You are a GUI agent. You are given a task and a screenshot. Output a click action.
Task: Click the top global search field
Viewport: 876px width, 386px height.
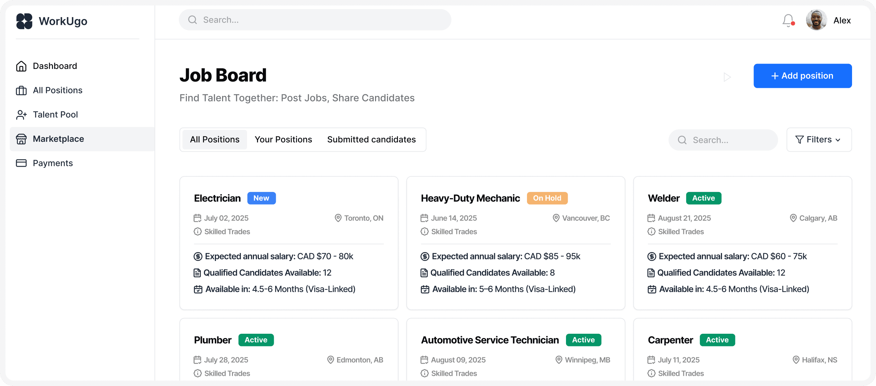(315, 20)
